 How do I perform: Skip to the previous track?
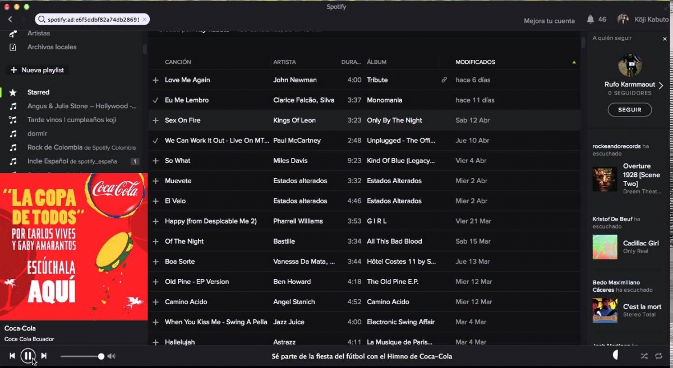tap(12, 356)
